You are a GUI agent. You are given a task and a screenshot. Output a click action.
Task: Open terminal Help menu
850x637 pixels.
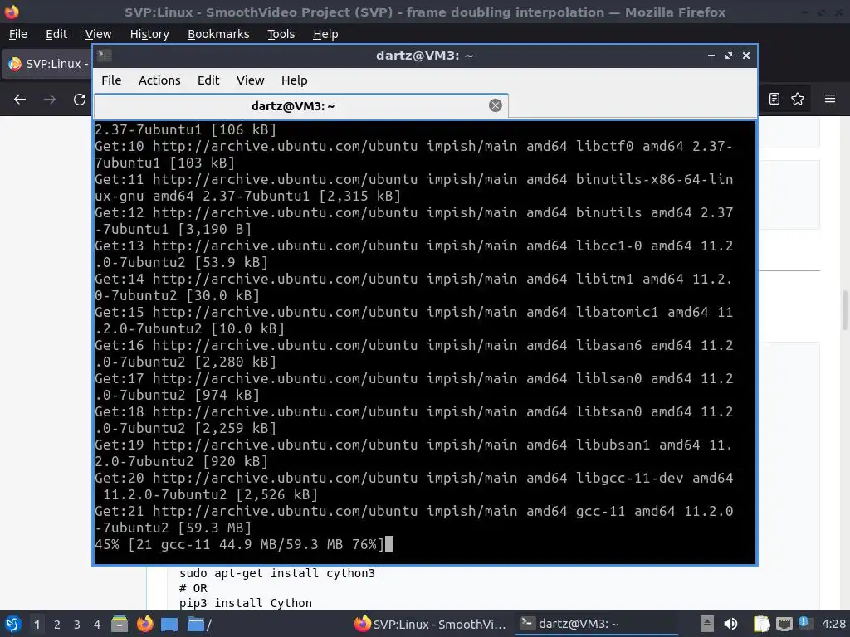(295, 80)
